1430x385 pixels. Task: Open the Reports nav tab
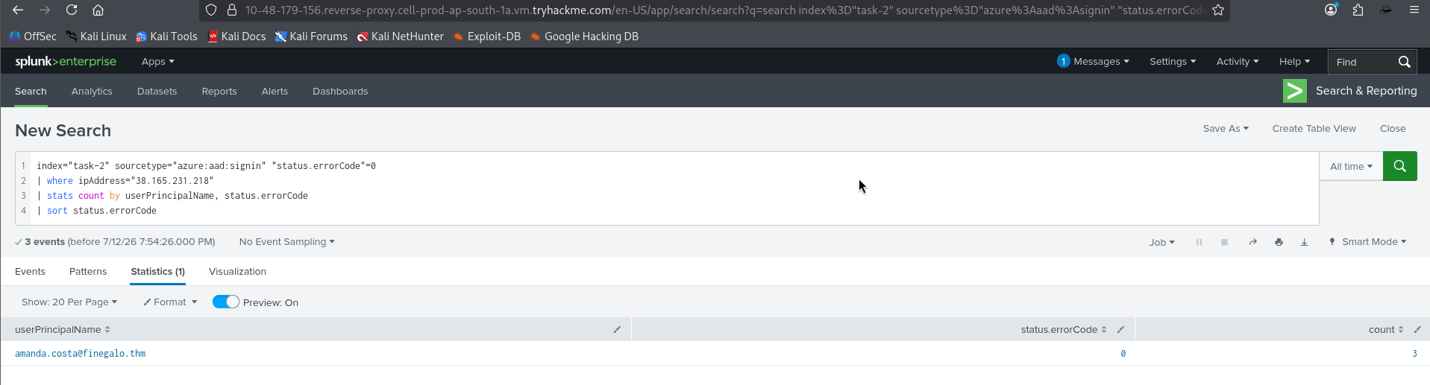[x=219, y=91]
